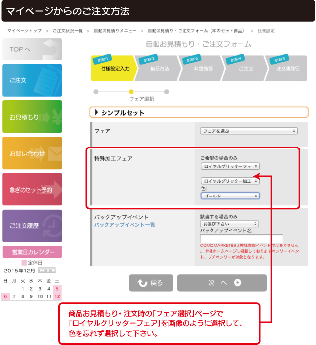Open the ゴールド color dropdown
Viewport: 316px width, 345px height.
pos(230,196)
